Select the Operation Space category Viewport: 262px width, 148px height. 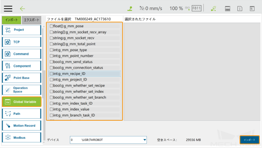(x=22, y=90)
